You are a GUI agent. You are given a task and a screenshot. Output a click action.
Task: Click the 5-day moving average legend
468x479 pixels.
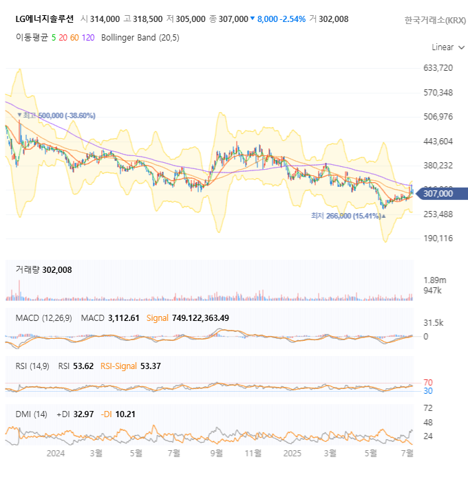pyautogui.click(x=54, y=38)
